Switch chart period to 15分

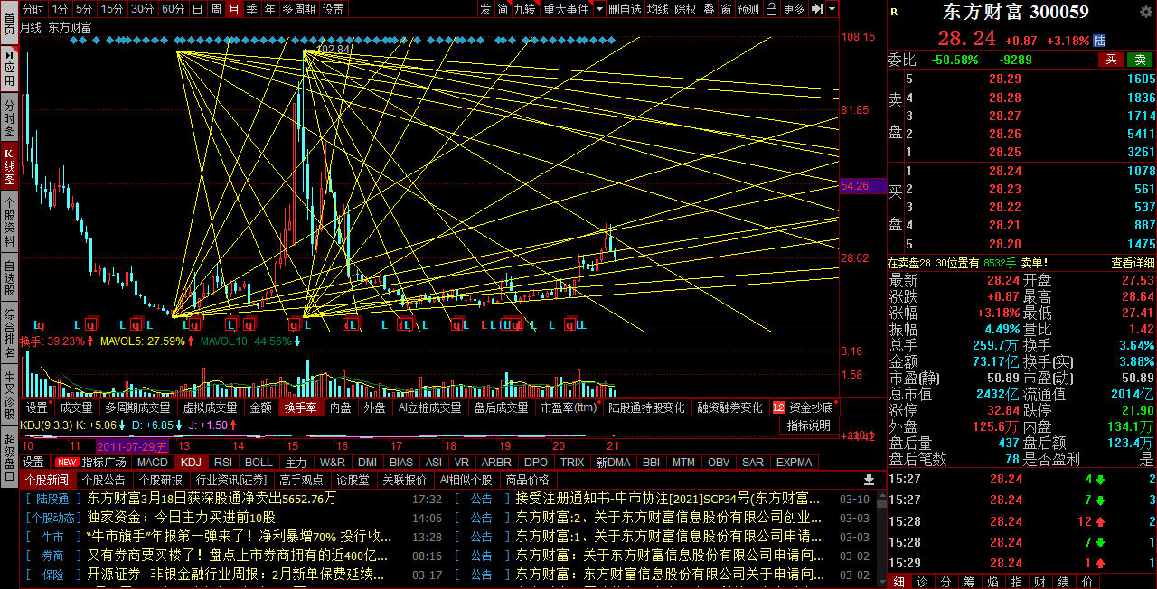tap(112, 9)
